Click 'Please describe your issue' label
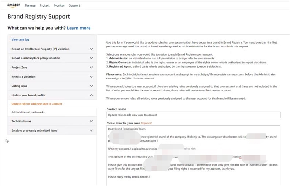This screenshot has width=290, height=186. [123, 123]
